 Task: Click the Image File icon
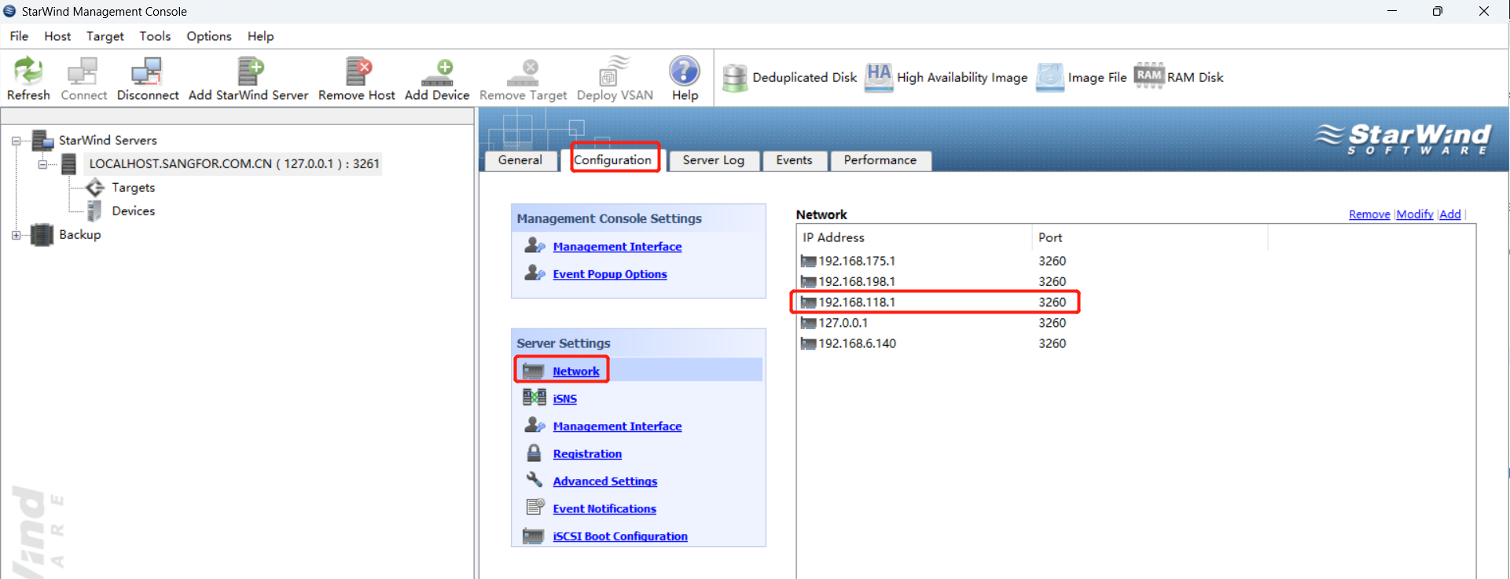1049,77
